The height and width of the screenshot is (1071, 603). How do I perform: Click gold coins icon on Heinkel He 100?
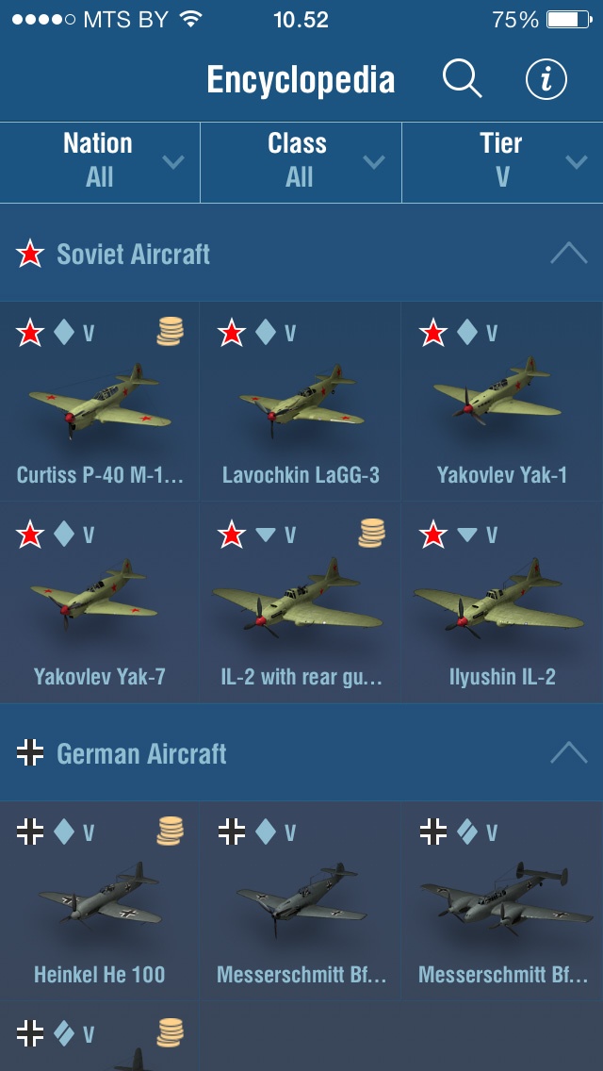[170, 832]
